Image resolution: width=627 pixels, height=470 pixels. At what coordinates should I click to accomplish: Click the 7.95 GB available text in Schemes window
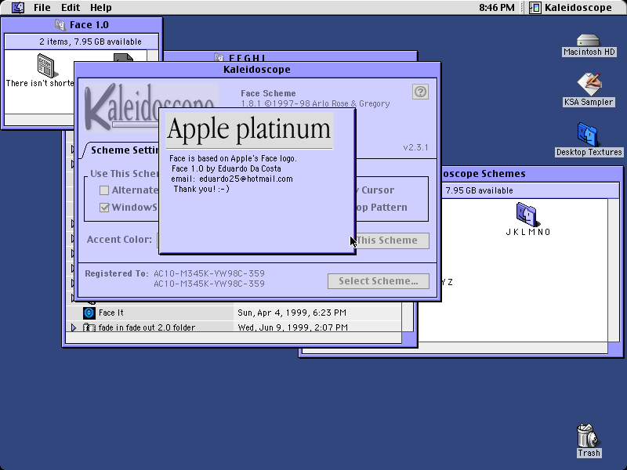click(x=479, y=190)
